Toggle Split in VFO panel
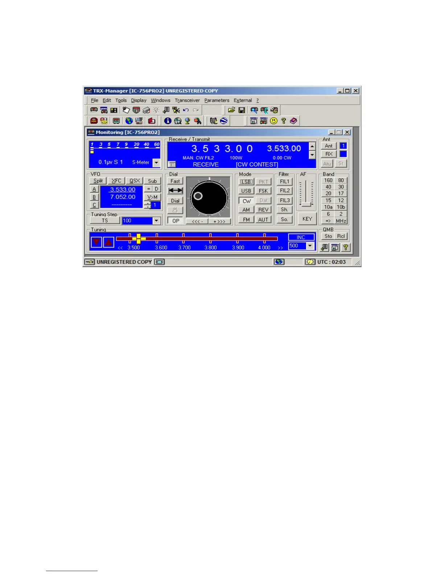The height and width of the screenshot is (574, 444). 98,181
